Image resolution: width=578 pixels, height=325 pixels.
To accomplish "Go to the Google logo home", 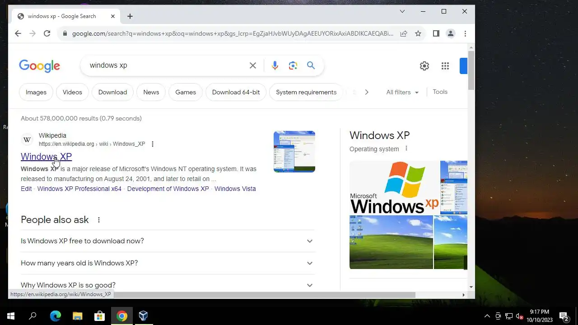I will (39, 66).
